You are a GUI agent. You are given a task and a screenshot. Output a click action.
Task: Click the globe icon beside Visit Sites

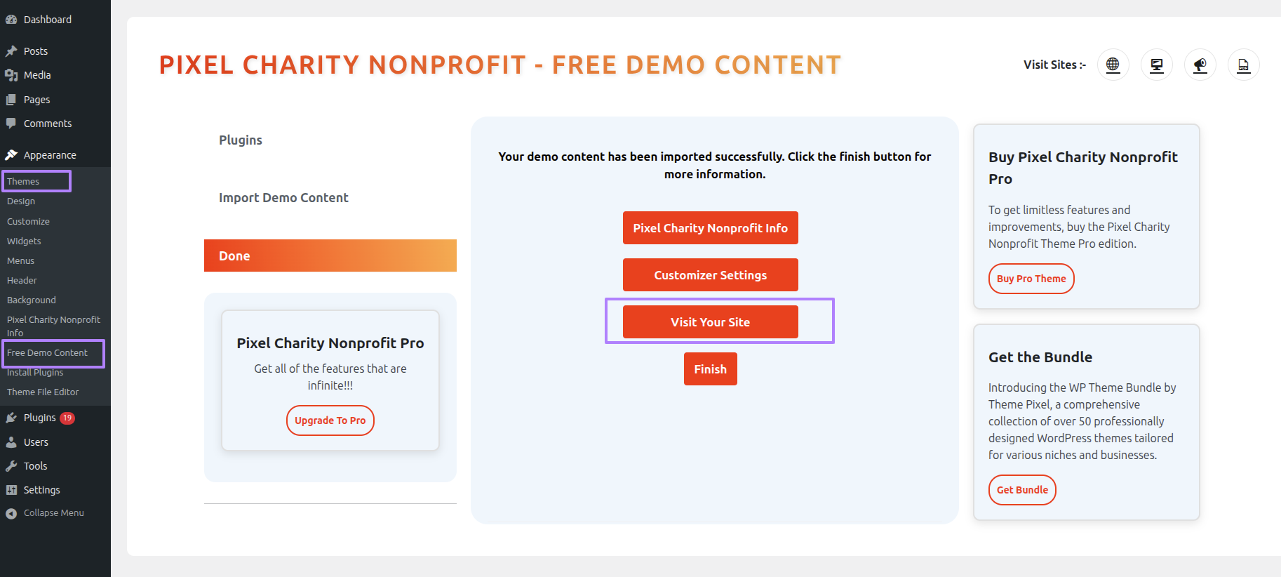[1113, 65]
